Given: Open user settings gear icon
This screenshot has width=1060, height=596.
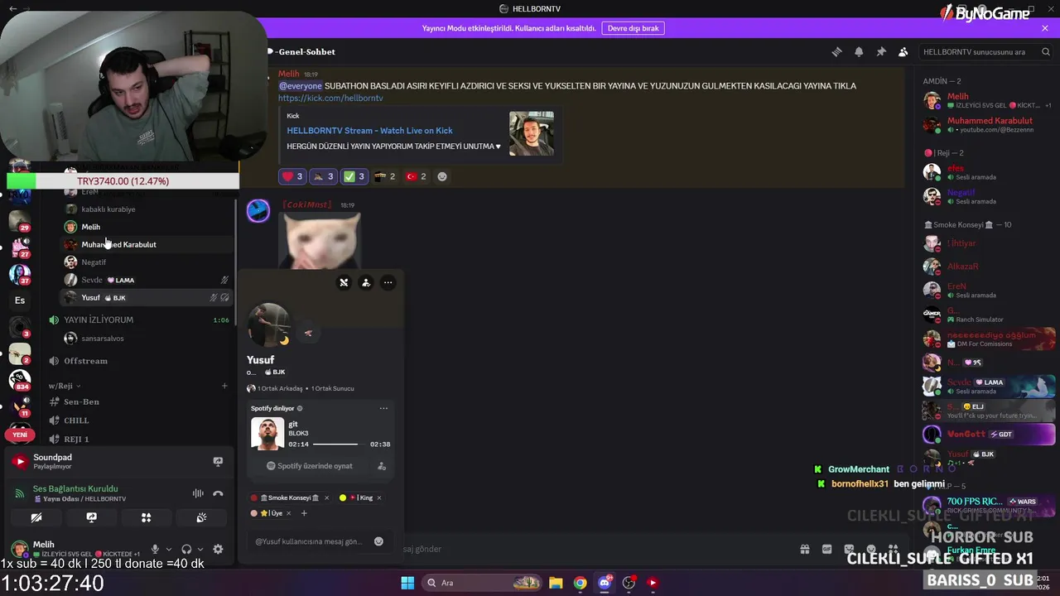Looking at the screenshot, I should tap(218, 549).
